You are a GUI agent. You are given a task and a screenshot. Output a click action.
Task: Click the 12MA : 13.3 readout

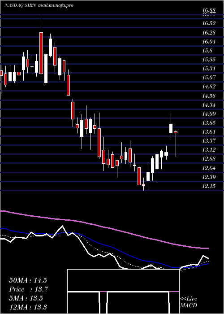point(28,307)
